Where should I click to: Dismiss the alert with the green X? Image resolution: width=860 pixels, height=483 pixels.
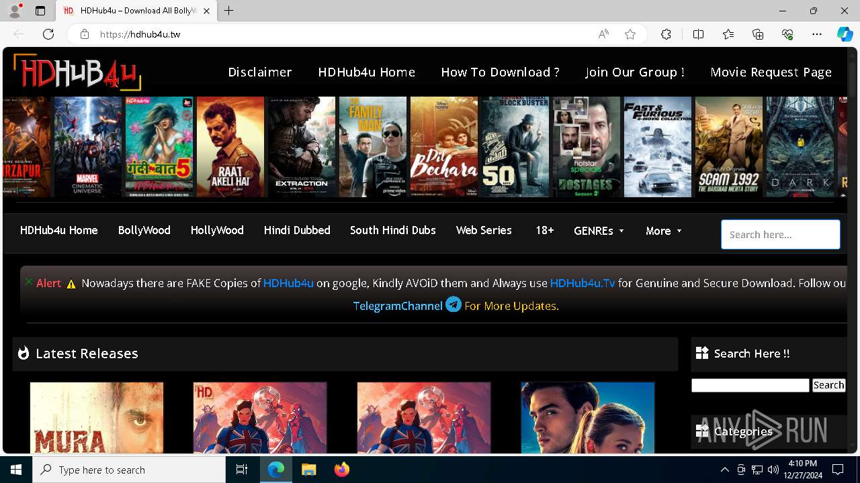click(28, 282)
